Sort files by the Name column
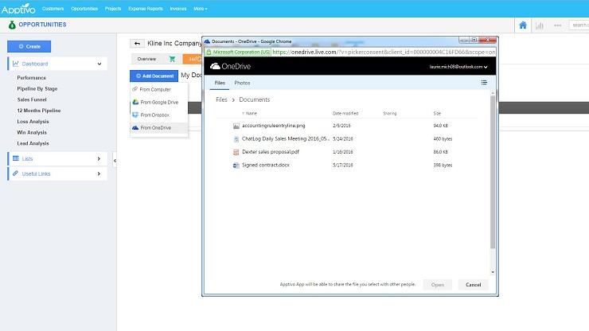This screenshot has height=331, width=589. click(250, 113)
